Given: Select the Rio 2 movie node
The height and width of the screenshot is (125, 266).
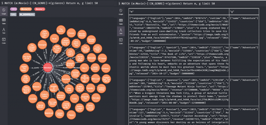Looking at the screenshot, I should click(84, 68).
